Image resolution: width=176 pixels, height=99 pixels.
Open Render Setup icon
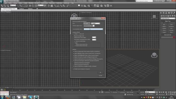point(105,5)
